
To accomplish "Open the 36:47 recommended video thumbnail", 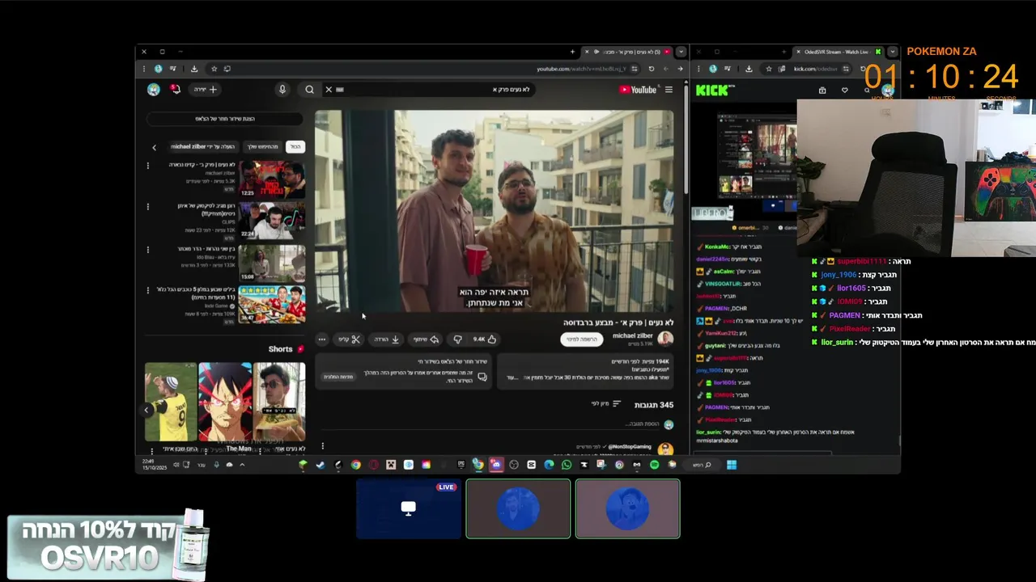I will coord(272,305).
